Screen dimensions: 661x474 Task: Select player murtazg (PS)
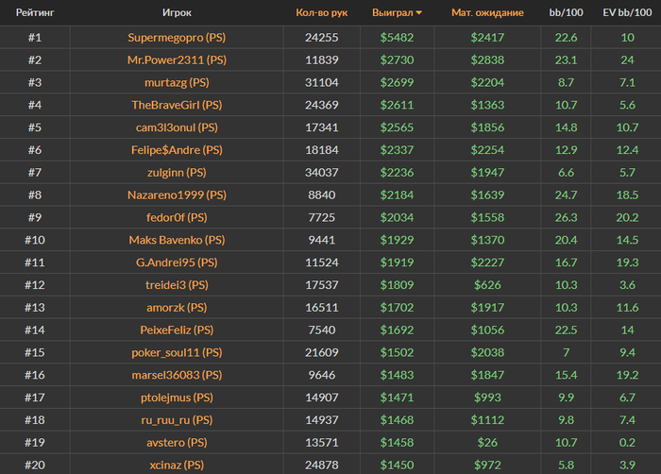(177, 82)
